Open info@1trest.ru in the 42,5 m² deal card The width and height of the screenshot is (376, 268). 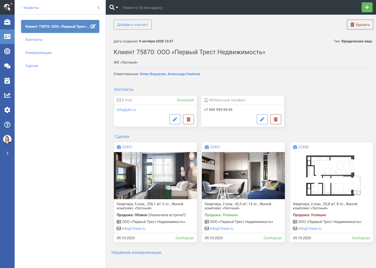click(221, 228)
